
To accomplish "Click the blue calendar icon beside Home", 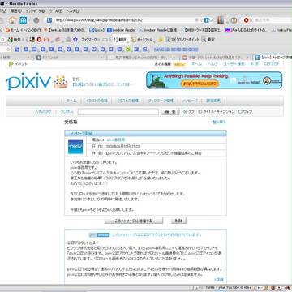I will coord(24,20).
